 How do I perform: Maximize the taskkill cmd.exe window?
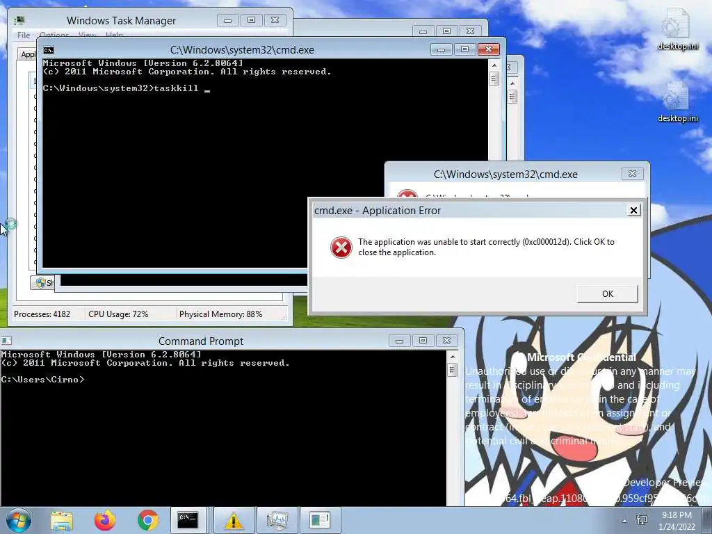[x=464, y=49]
